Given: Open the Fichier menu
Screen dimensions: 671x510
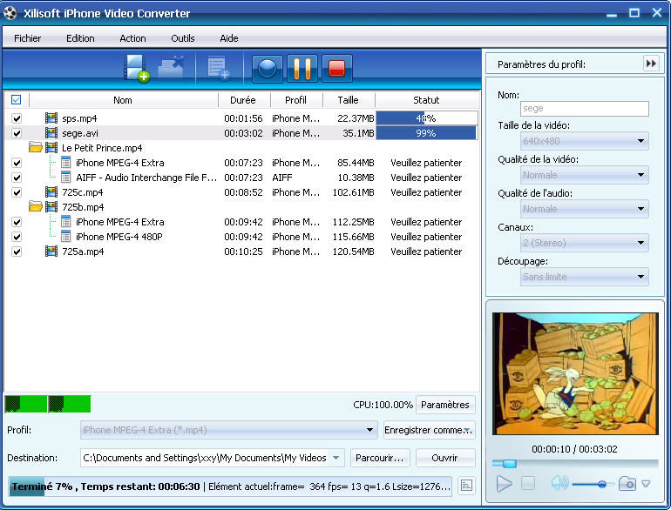Looking at the screenshot, I should 27,38.
